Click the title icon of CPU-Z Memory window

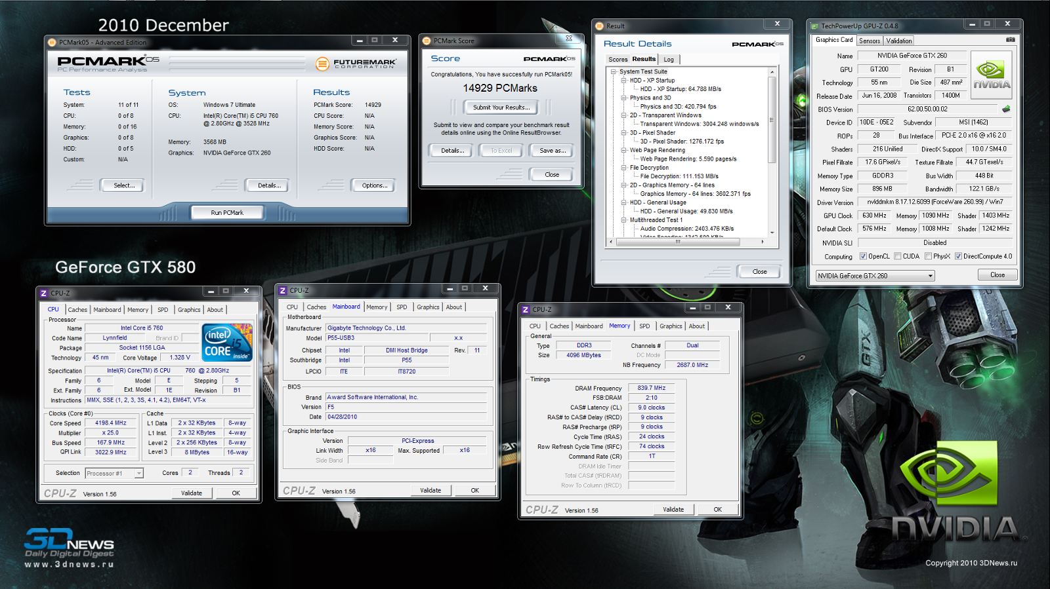(x=525, y=309)
